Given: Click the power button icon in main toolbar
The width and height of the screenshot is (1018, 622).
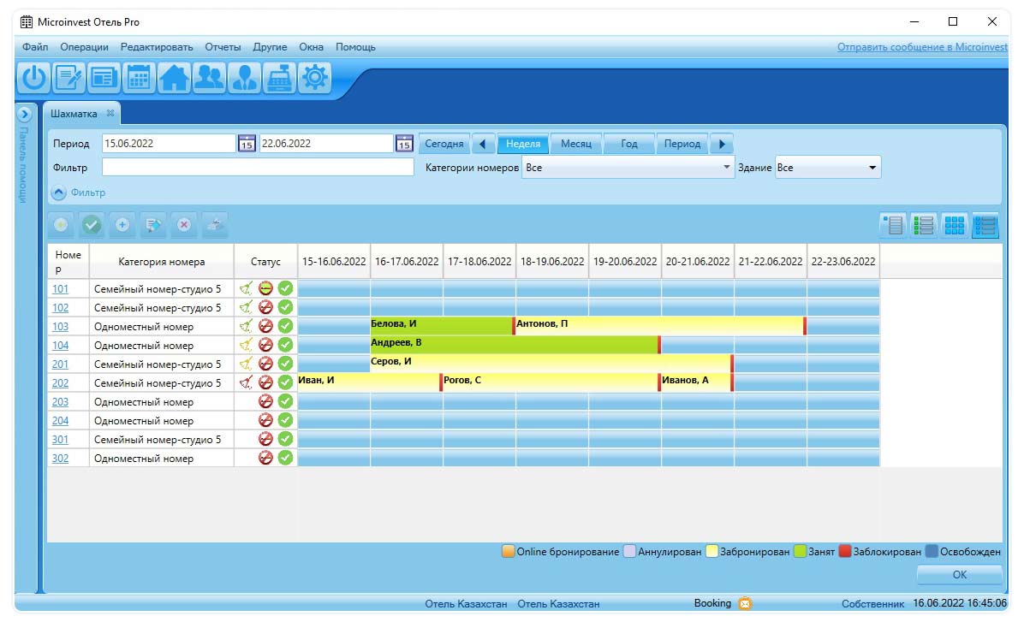Looking at the screenshot, I should (x=33, y=79).
